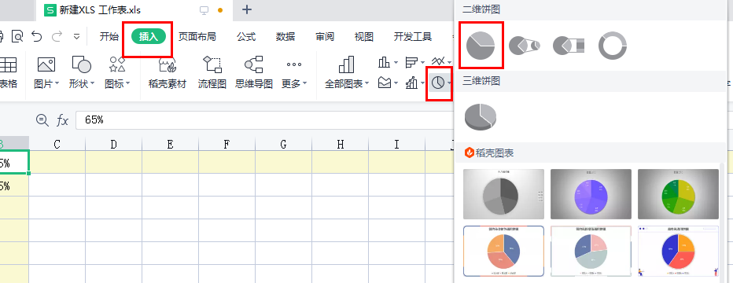733x283 pixels.
Task: Open the icon library (图标)
Action: click(x=117, y=73)
